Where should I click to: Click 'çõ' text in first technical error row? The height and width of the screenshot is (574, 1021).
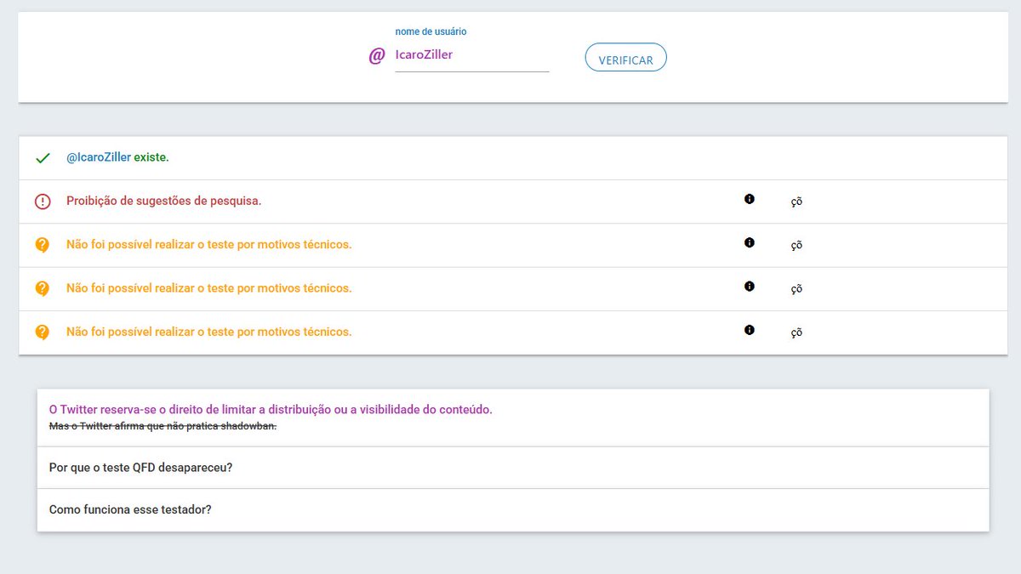(x=796, y=246)
